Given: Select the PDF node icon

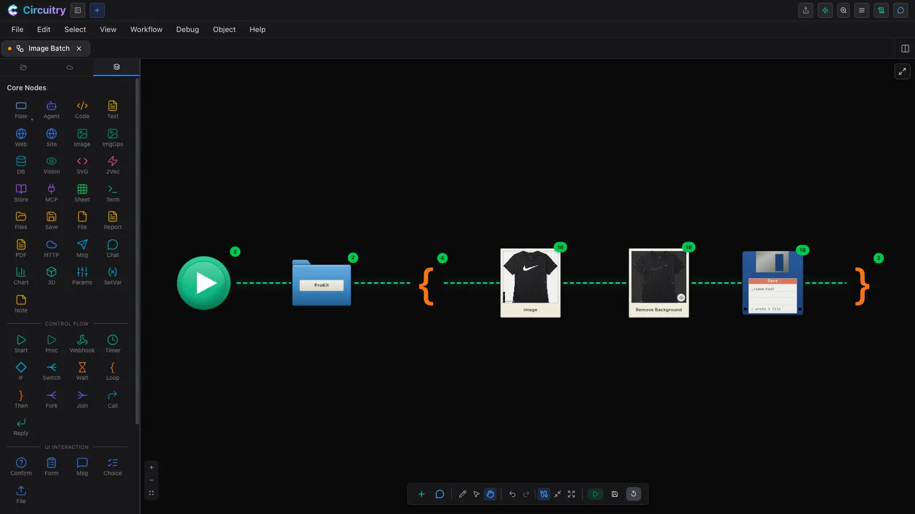Looking at the screenshot, I should pyautogui.click(x=21, y=248).
